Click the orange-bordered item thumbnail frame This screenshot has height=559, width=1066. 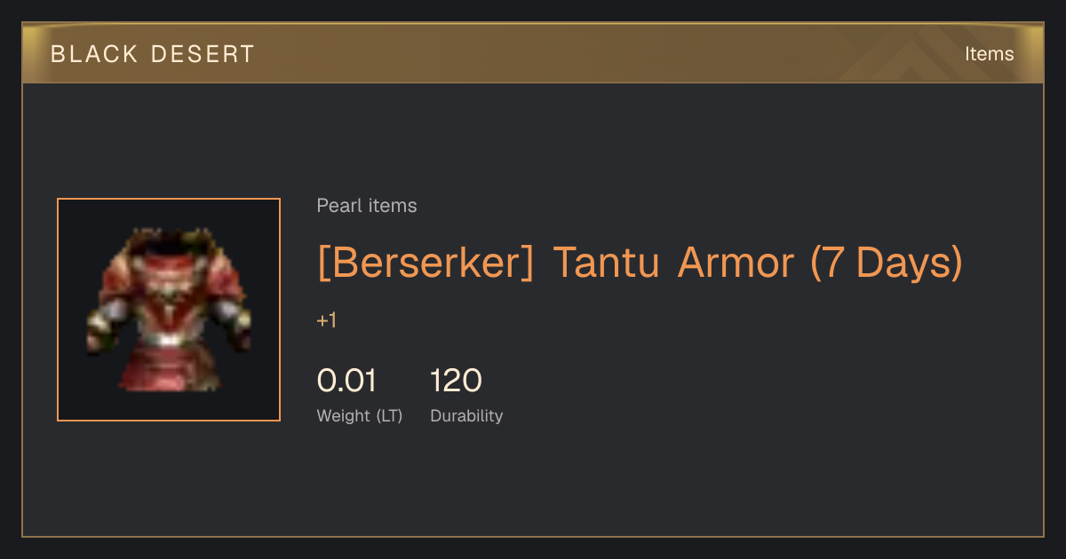169,310
